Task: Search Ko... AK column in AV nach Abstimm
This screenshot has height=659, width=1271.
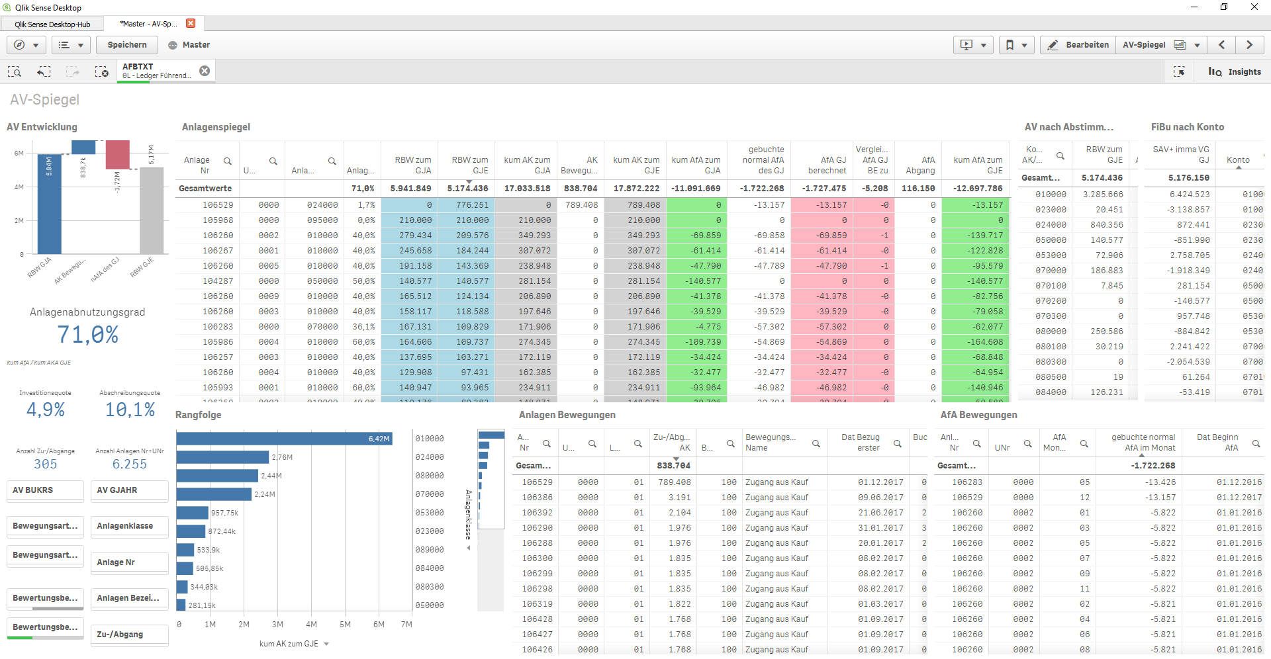Action: 1060,155
